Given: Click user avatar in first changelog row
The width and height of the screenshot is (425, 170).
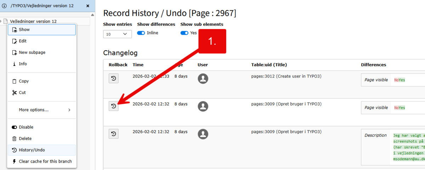Looking at the screenshot, I should point(203,79).
